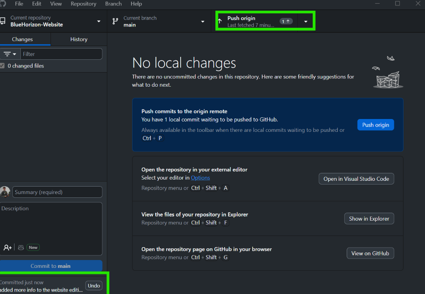
Task: Focus the Filter input field
Action: coord(62,54)
